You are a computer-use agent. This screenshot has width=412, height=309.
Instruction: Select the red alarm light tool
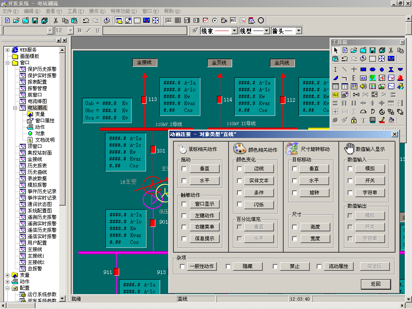(400, 78)
